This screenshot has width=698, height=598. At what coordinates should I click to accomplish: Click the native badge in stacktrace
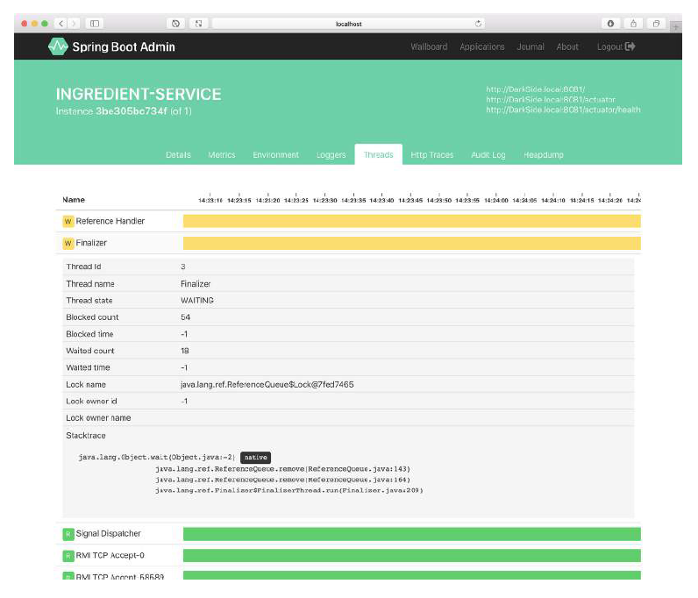pyautogui.click(x=255, y=458)
